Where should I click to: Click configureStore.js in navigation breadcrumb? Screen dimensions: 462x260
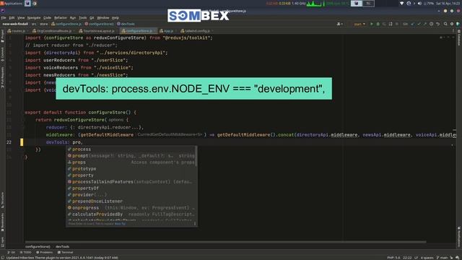pos(66,24)
